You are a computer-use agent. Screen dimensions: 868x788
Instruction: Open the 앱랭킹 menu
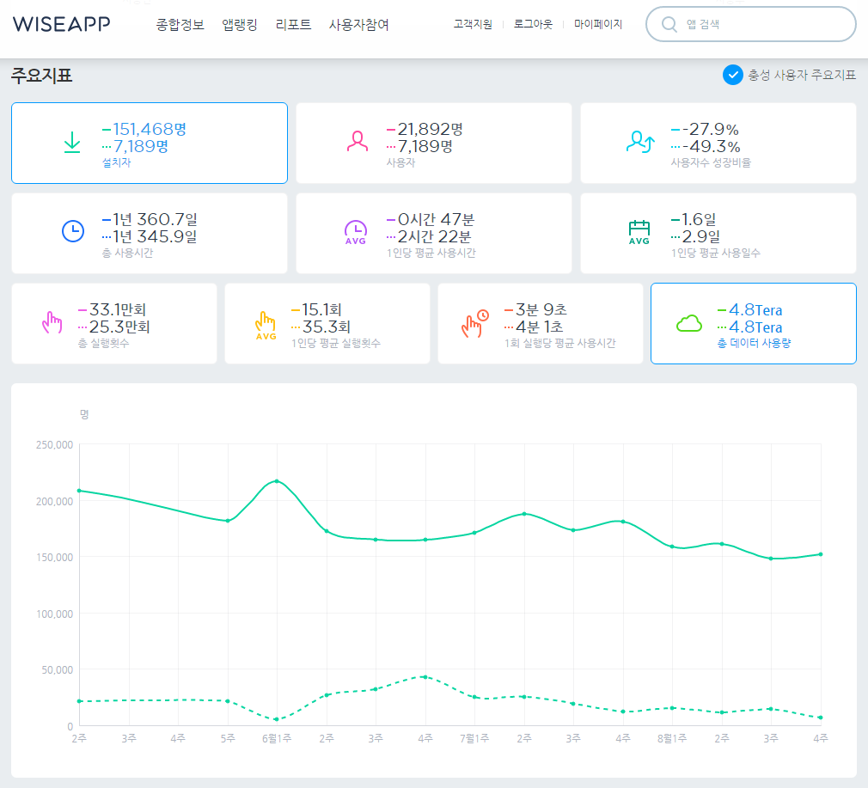240,24
